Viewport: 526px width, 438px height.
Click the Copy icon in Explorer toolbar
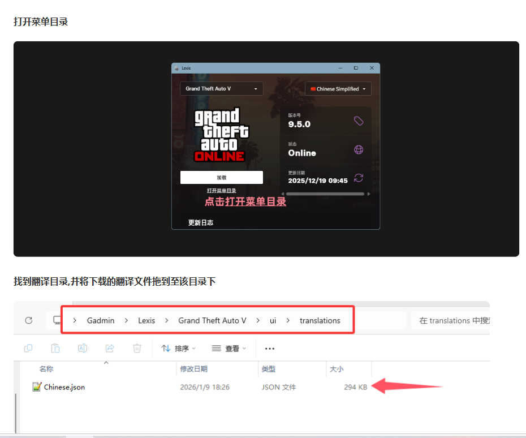[28, 349]
